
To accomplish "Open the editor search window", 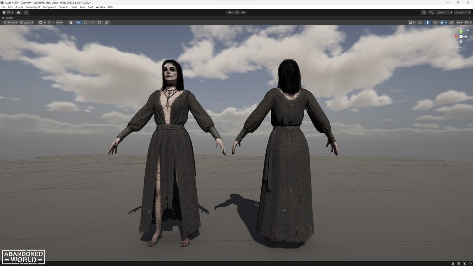I will click(432, 12).
